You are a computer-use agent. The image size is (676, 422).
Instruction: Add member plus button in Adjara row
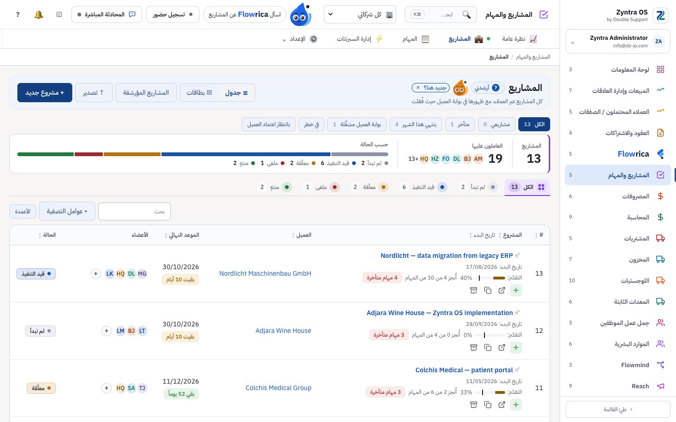(107, 331)
